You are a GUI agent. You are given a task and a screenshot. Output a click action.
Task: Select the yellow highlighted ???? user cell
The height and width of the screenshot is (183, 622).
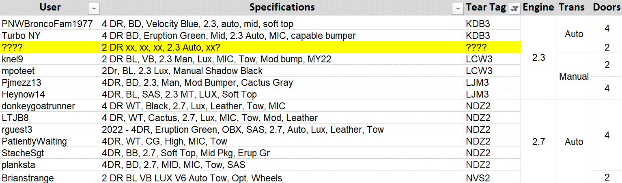[x=50, y=47]
